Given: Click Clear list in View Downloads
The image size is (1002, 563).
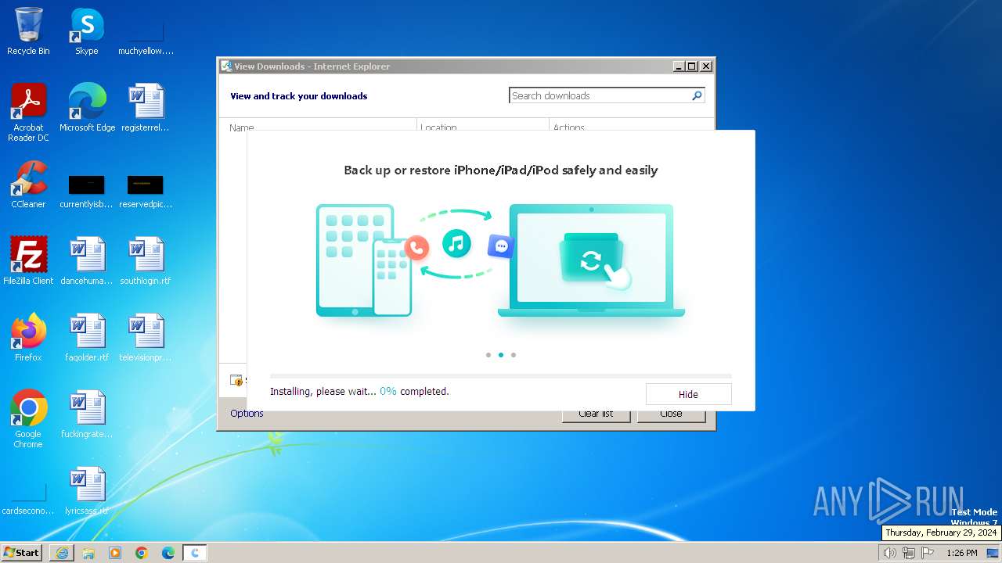Looking at the screenshot, I should [596, 414].
